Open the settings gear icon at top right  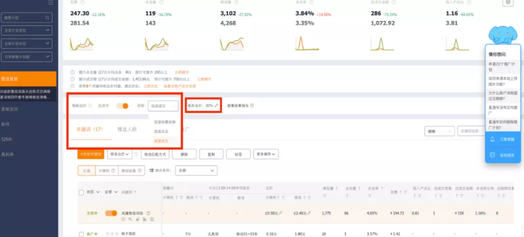pyautogui.click(x=508, y=2)
